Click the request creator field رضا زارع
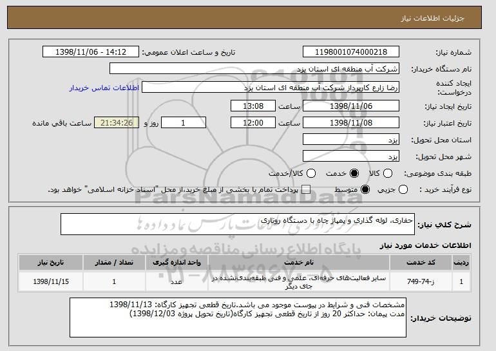This screenshot has height=351, width=496. coord(271,88)
